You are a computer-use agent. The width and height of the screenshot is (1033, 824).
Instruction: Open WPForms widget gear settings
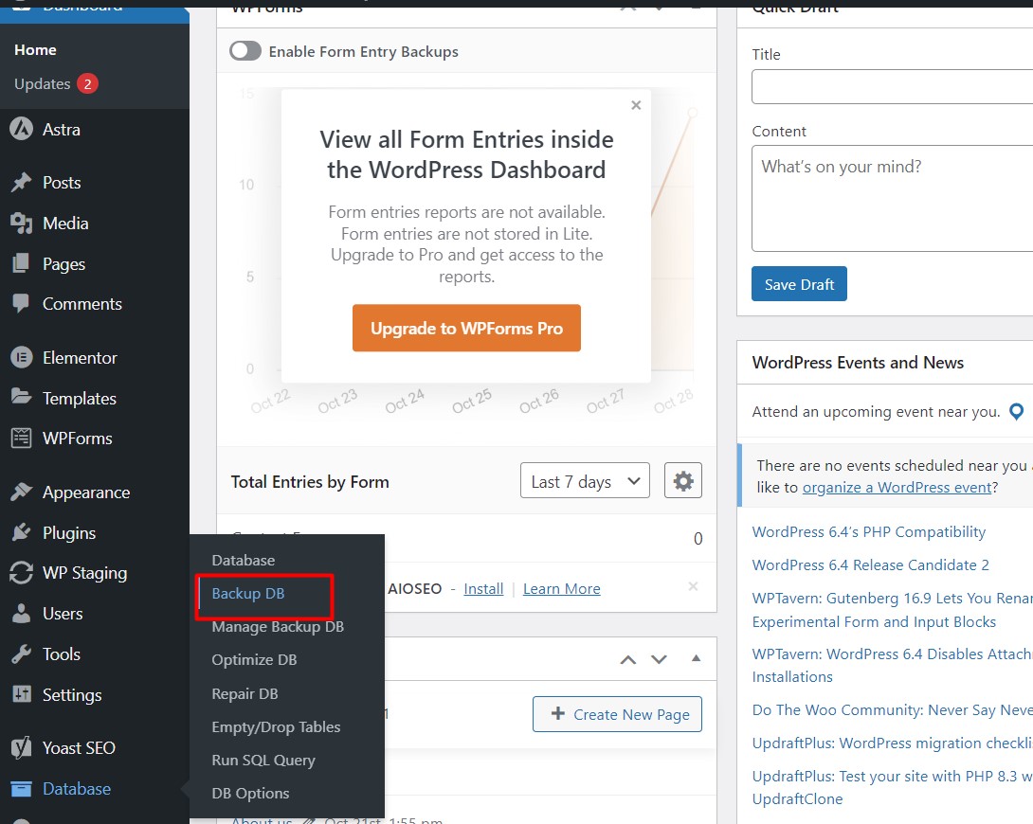(x=683, y=481)
